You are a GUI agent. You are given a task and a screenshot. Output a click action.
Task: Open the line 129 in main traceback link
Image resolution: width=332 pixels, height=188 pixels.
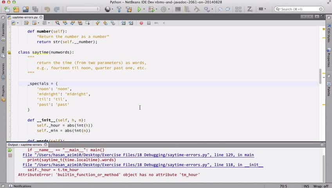pyautogui.click(x=138, y=155)
